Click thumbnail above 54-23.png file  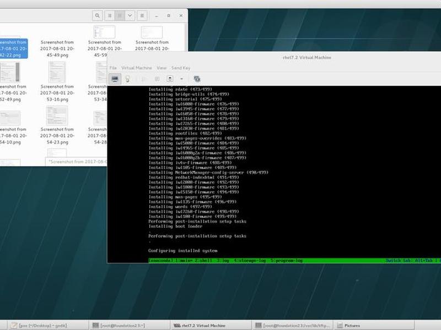click(57, 116)
